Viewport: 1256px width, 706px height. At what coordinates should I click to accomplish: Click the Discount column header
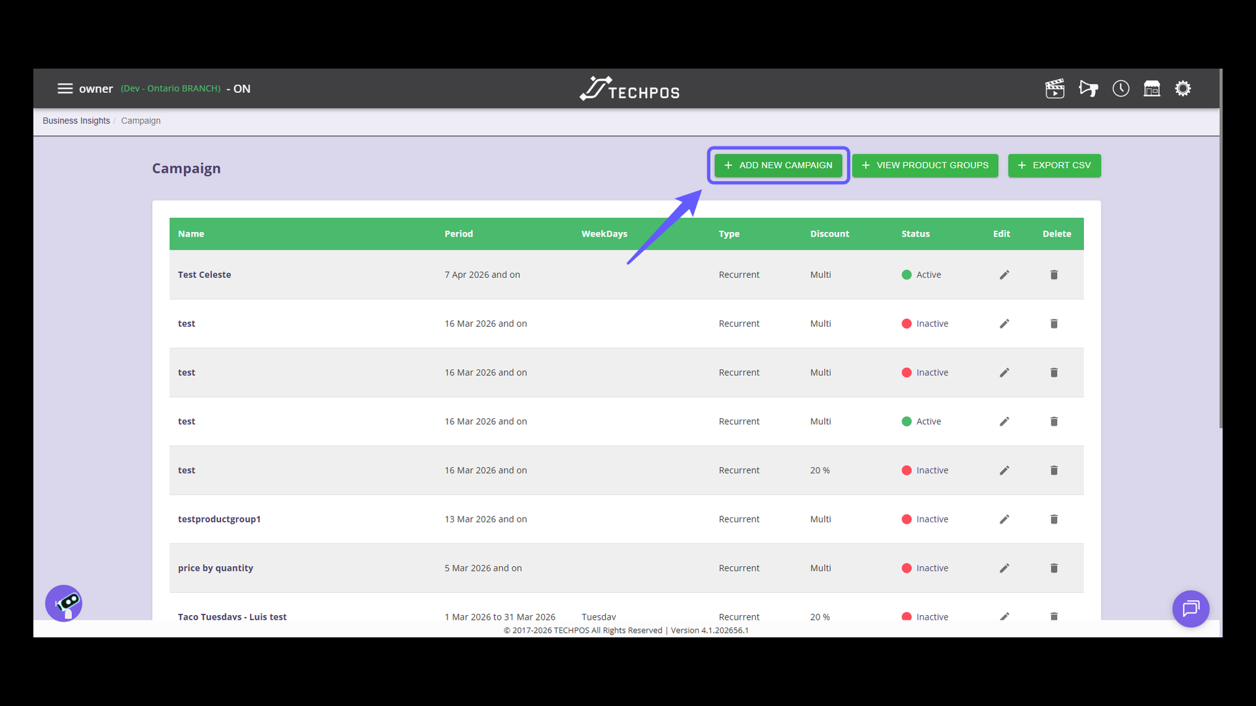[829, 234]
